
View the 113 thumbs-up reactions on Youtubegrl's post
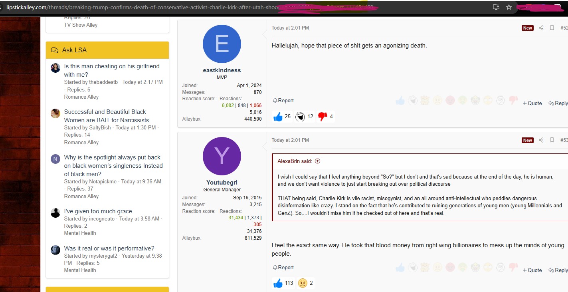click(283, 283)
